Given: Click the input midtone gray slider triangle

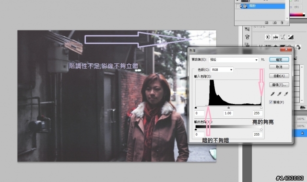Looking at the screenshot, I should pos(228,108).
